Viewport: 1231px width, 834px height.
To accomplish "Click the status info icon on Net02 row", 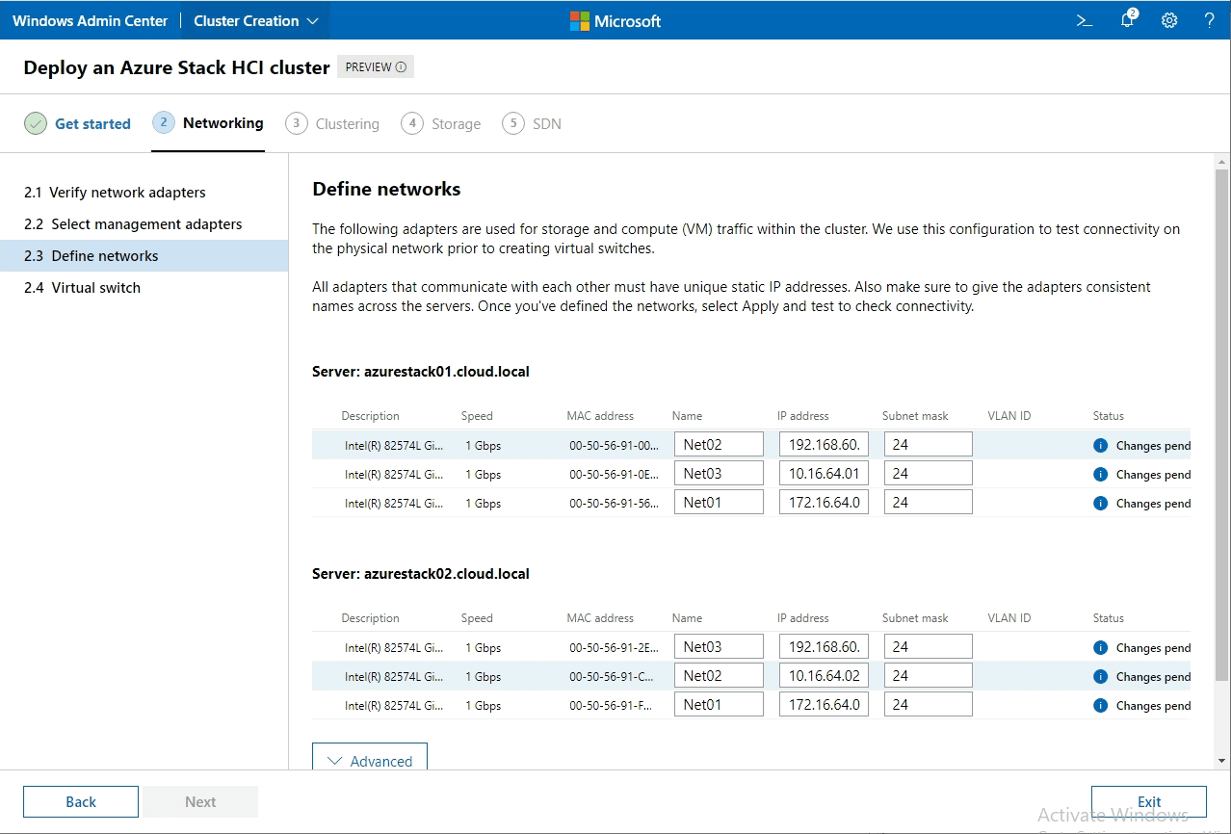I will [1100, 445].
